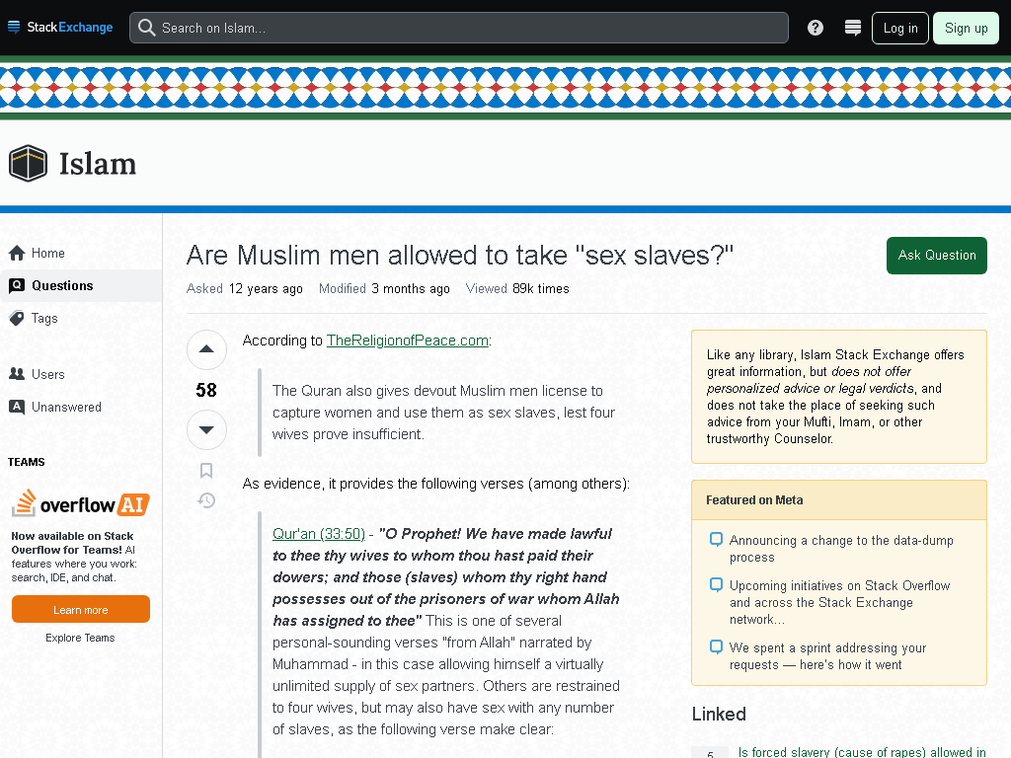Click the Sign up button
This screenshot has height=758, width=1011.
coord(966,28)
